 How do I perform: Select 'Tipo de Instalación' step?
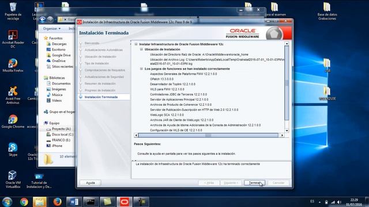point(96,63)
